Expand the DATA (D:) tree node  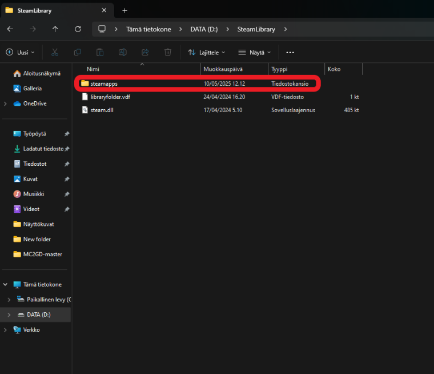click(9, 315)
